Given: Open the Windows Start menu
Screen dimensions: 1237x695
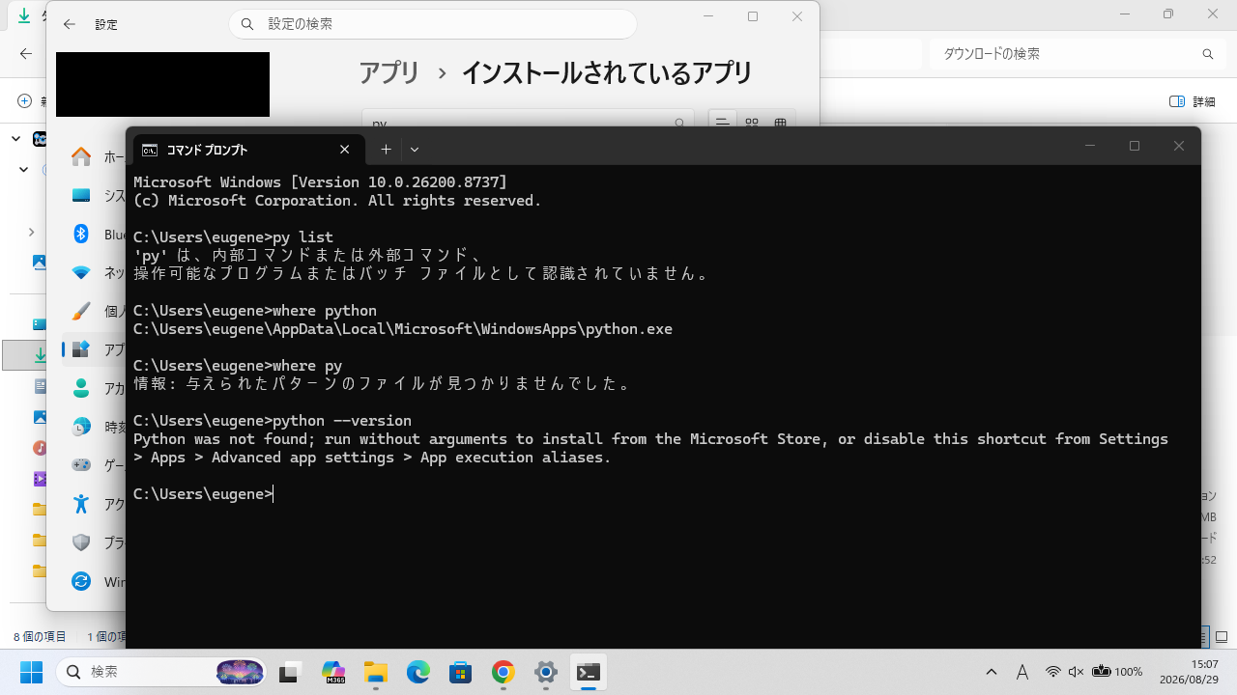Looking at the screenshot, I should click(31, 672).
